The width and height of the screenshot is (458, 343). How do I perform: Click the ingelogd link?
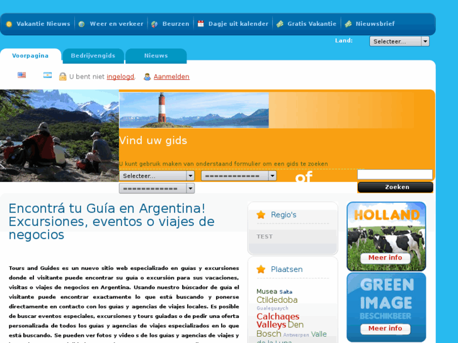click(120, 77)
